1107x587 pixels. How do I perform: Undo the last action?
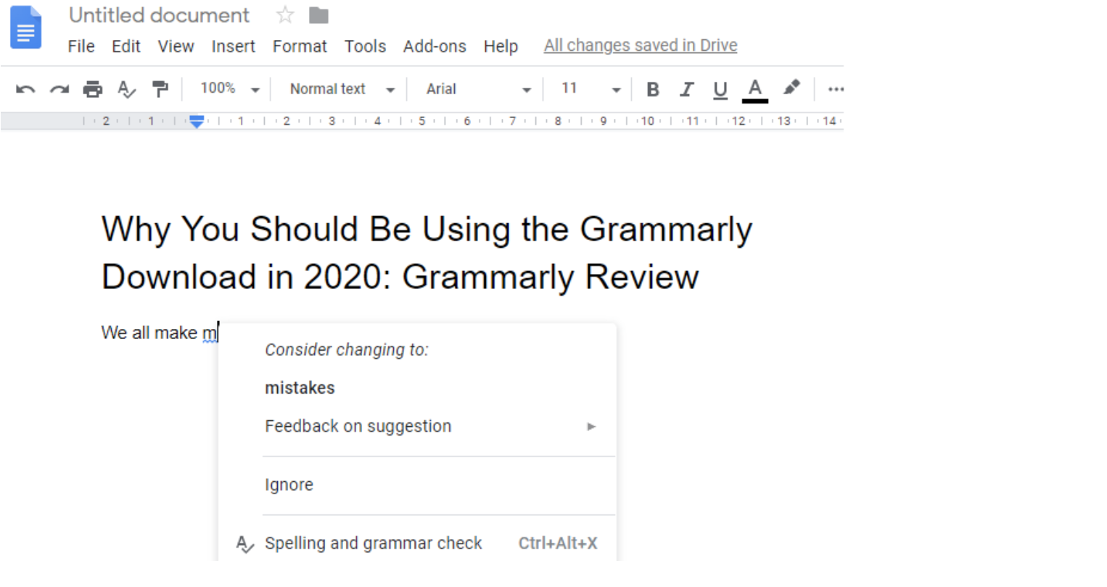25,89
